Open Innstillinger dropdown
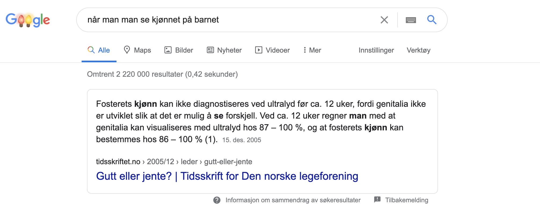The width and height of the screenshot is (540, 213). point(376,50)
